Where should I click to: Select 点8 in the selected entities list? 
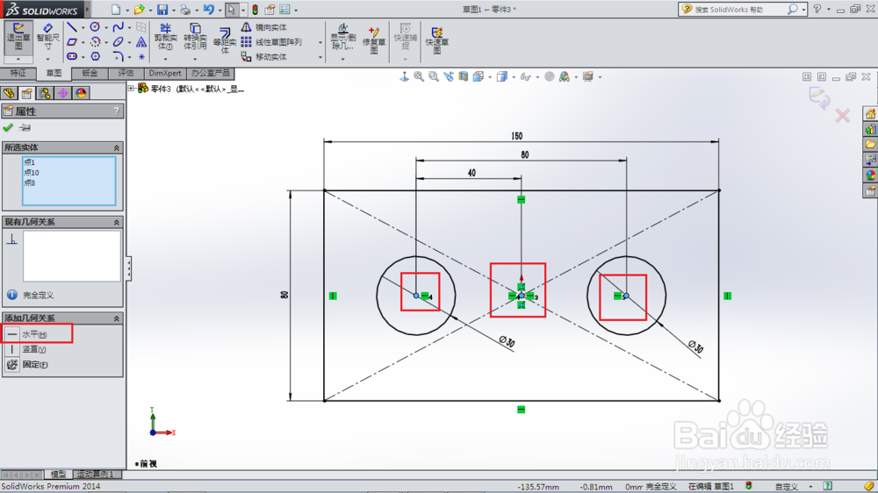[30, 182]
